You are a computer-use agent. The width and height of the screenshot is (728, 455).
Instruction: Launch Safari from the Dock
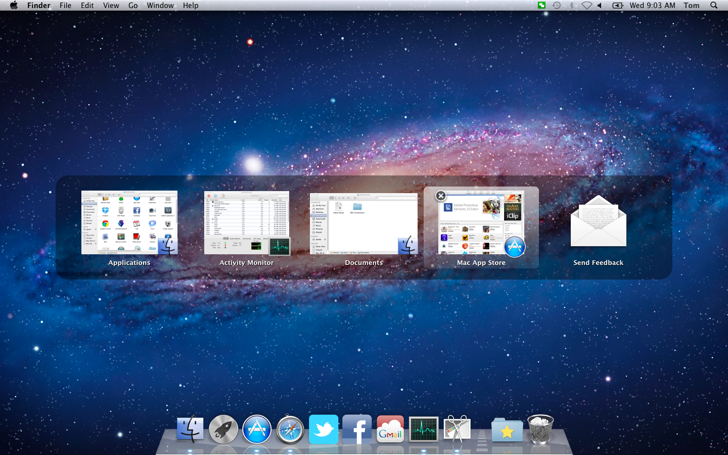point(290,429)
